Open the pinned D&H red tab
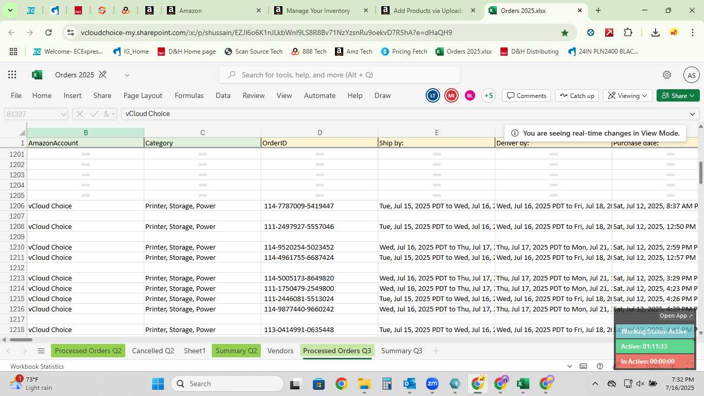Viewport: 704px width, 396px height. (x=78, y=10)
